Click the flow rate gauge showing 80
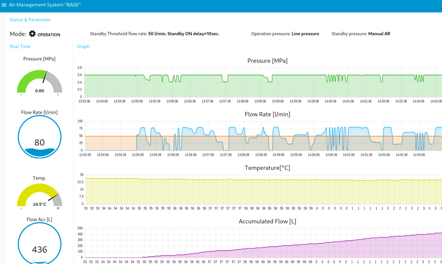The image size is (442, 264). coord(40,137)
